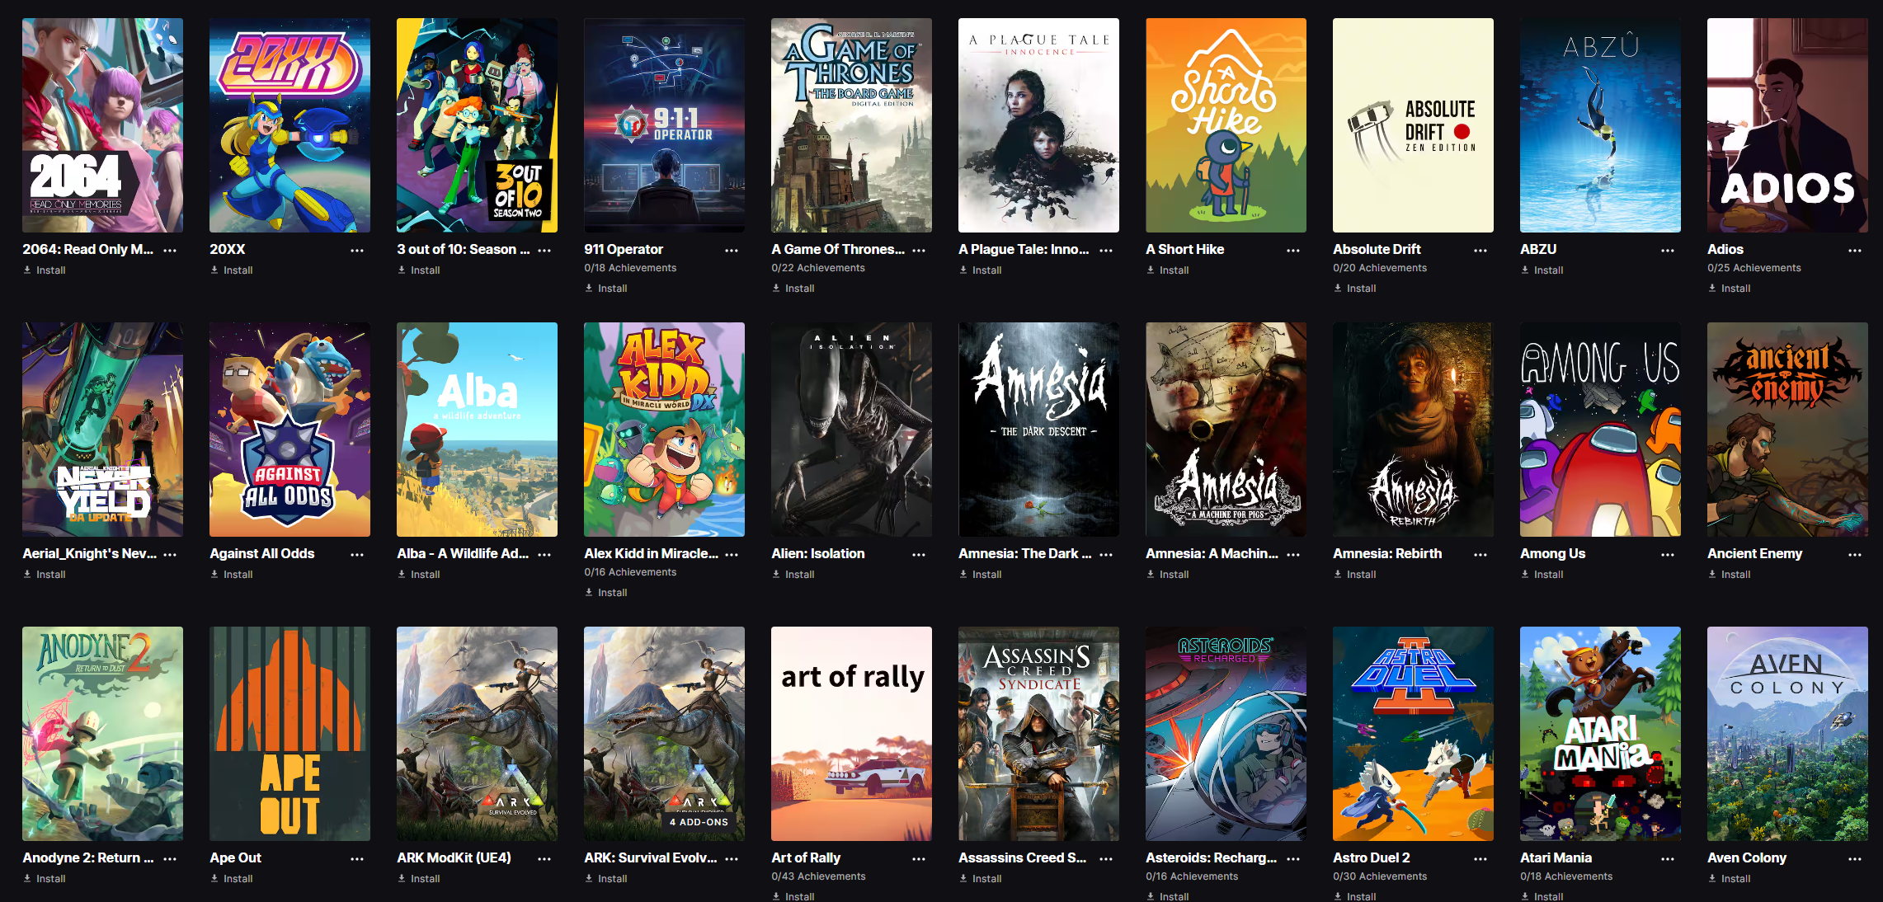Open more options for ABZU
1883x902 pixels.
tap(1668, 251)
